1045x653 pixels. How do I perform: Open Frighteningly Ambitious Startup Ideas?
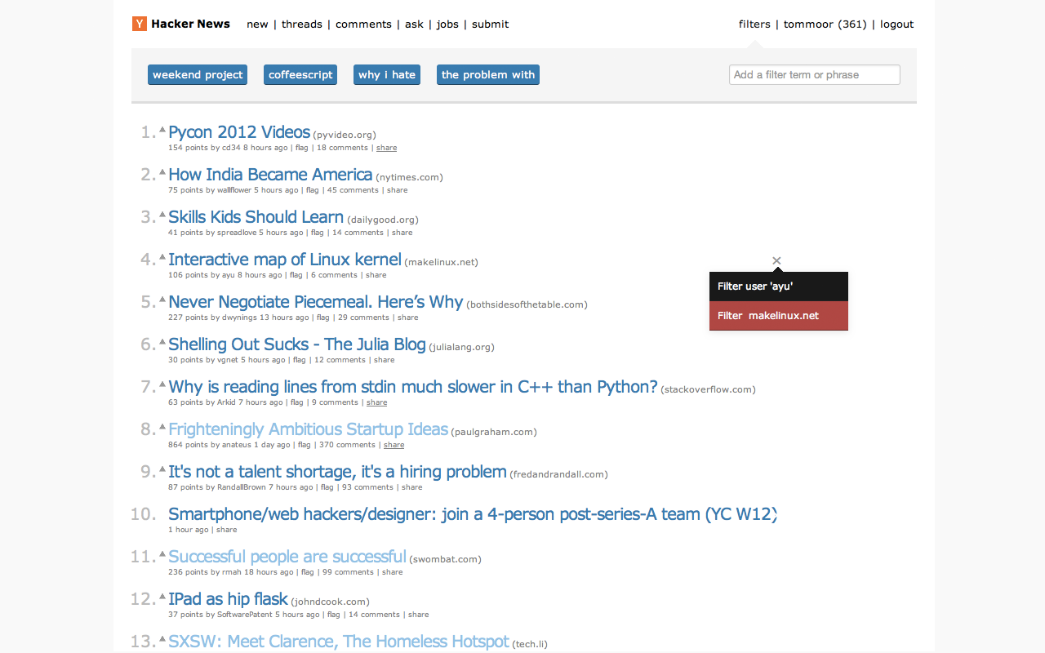(x=308, y=429)
